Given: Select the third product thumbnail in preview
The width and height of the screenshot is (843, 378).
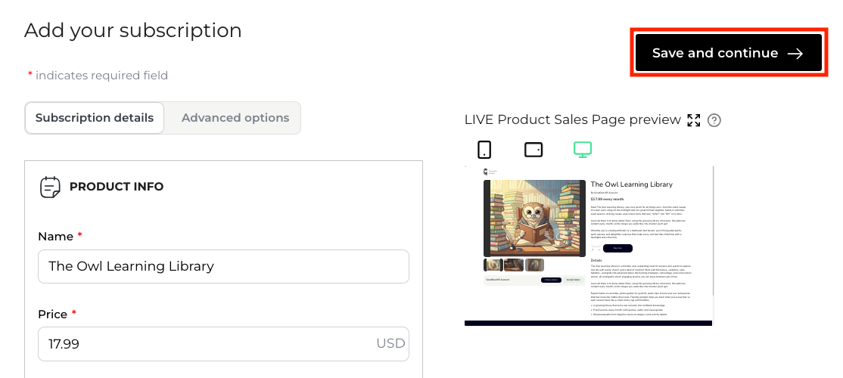Looking at the screenshot, I should (534, 265).
